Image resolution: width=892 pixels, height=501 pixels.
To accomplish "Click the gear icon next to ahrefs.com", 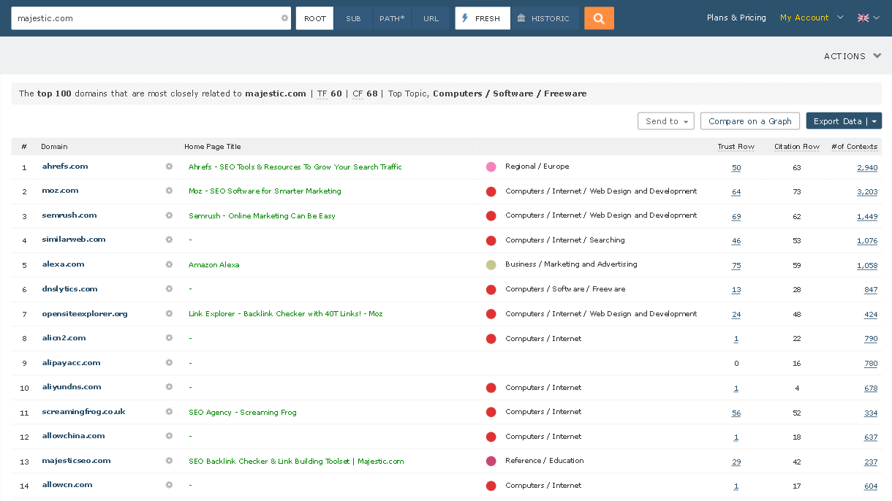I will (x=168, y=167).
